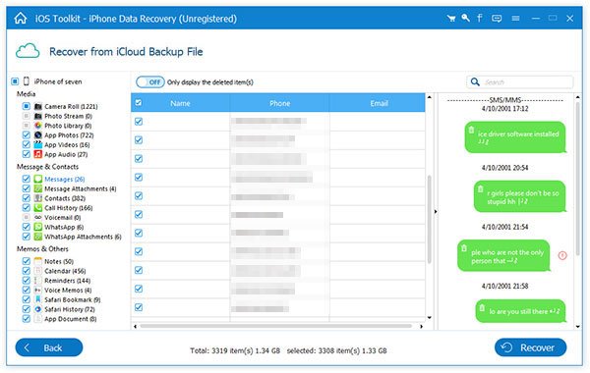Click the Recover button
The width and height of the screenshot is (590, 373).
(x=531, y=347)
